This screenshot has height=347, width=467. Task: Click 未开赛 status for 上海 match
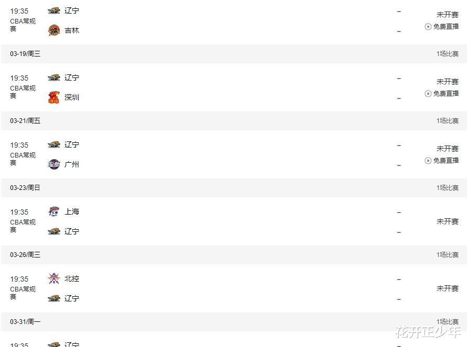[x=447, y=221]
